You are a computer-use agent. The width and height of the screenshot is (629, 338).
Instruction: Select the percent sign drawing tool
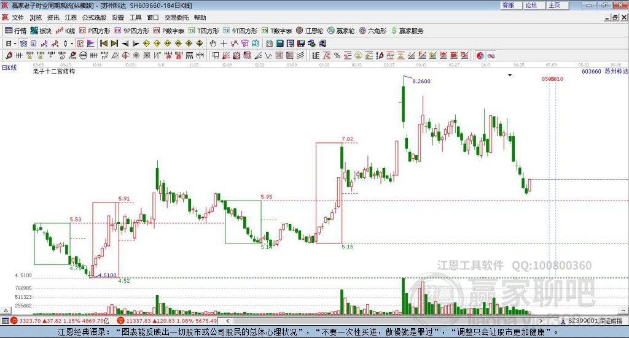[x=337, y=56]
